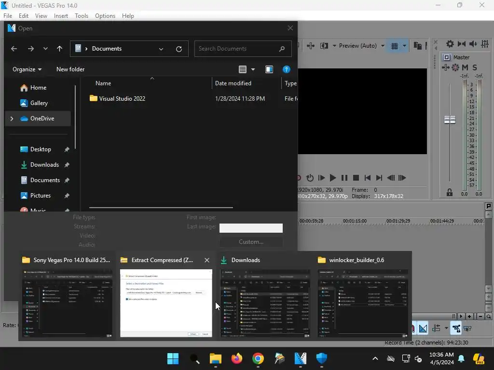Open Organize dropdown menu
Screen dimensions: 494x370
pyautogui.click(x=27, y=69)
